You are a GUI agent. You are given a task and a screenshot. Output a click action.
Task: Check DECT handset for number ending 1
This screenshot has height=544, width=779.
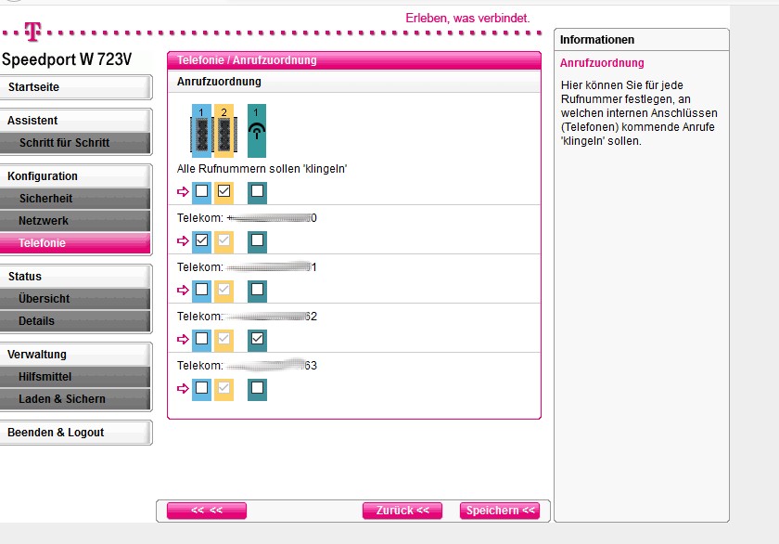(x=258, y=290)
